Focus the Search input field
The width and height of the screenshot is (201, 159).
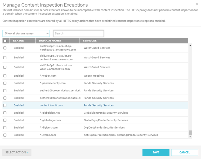(x=78, y=34)
